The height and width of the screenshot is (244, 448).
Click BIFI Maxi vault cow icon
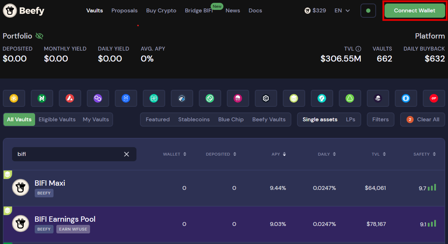point(21,187)
